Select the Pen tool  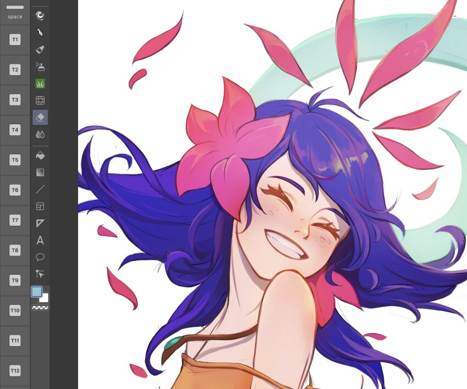pos(40,32)
